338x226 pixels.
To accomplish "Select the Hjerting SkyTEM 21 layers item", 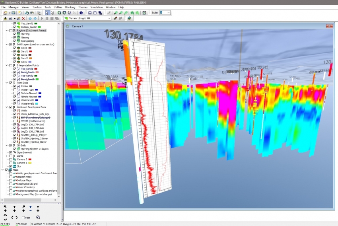I will point(34,149).
